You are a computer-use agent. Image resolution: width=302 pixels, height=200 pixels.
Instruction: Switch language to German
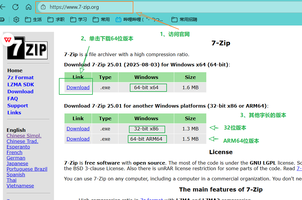tap(16, 158)
